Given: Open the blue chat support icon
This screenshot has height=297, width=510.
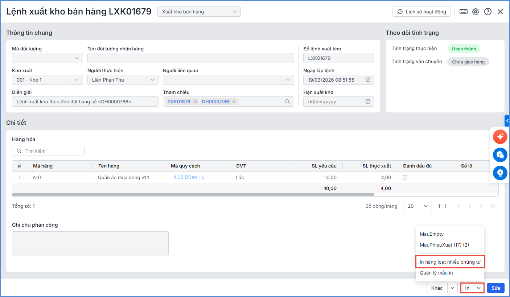Looking at the screenshot, I should [500, 155].
